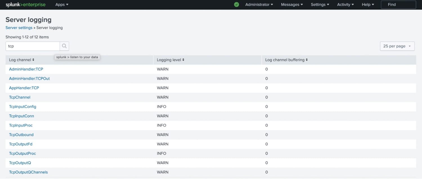Click the Find search box

point(398,4)
